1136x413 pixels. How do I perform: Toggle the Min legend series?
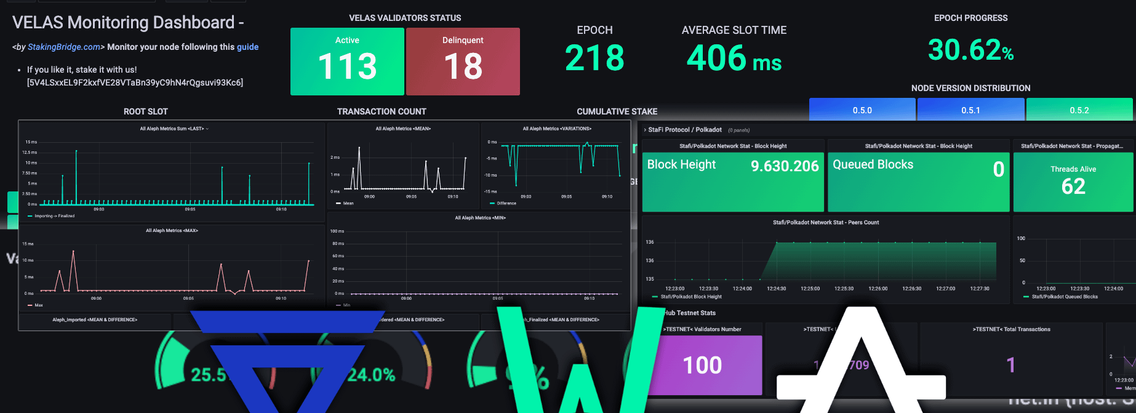343,305
